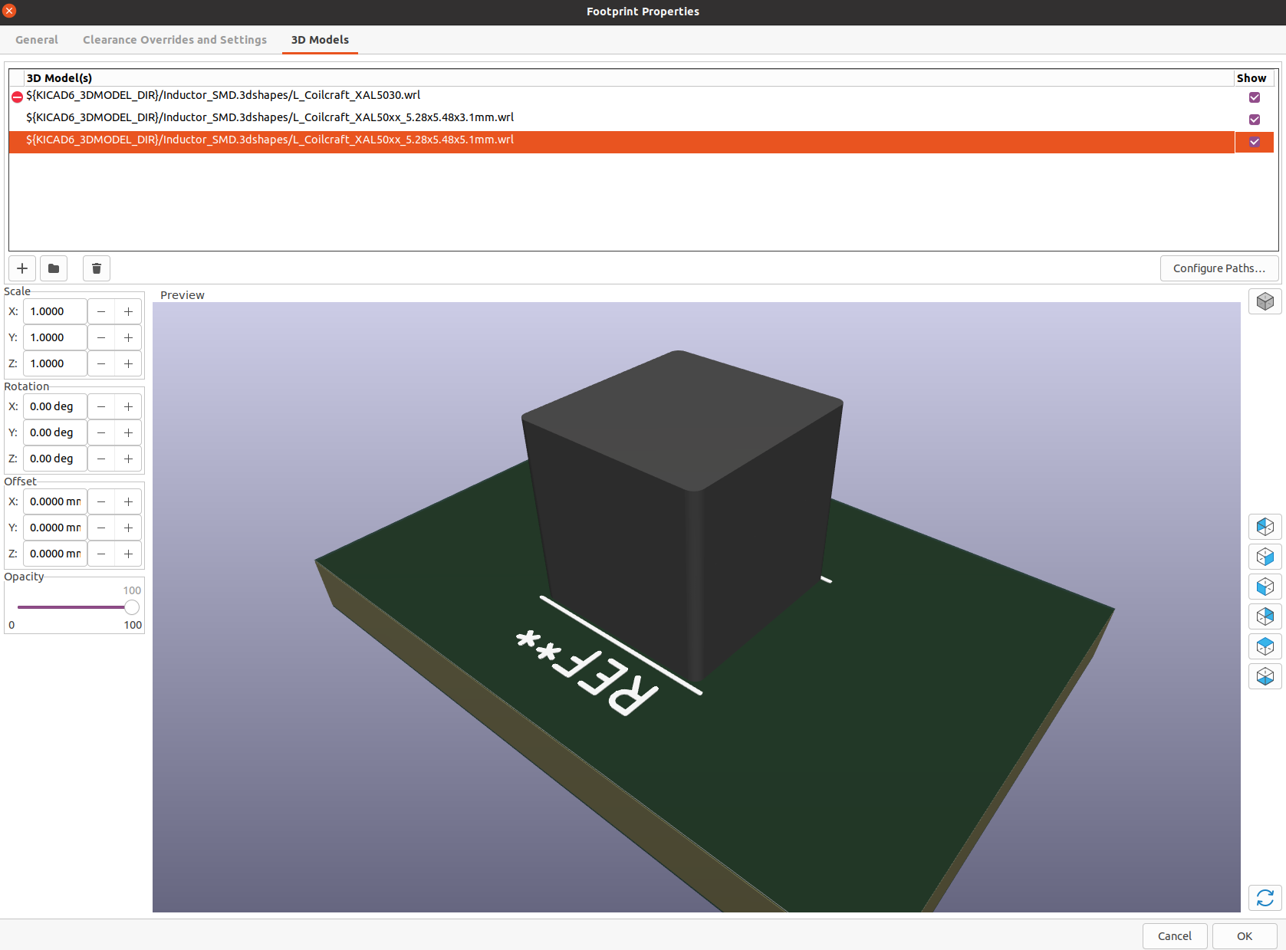This screenshot has height=950, width=1286.
Task: Uncheck Show for the XAL5030.wrl model
Action: 1255,97
